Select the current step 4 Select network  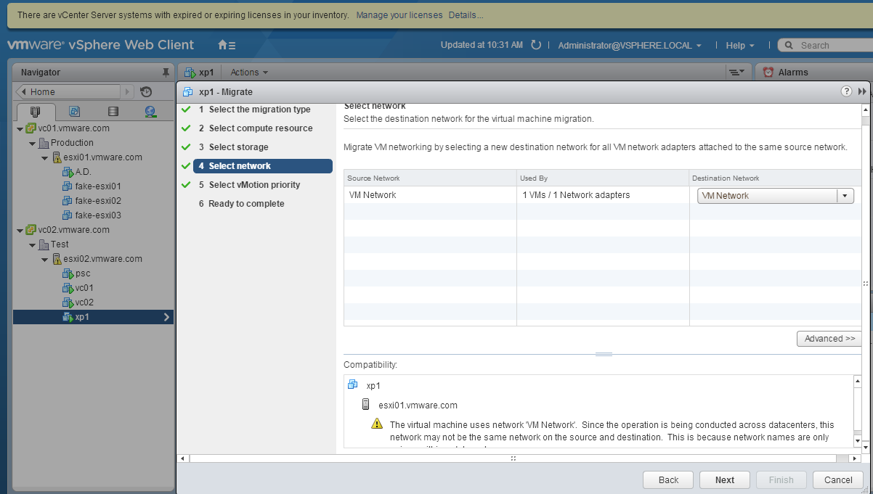[x=263, y=166]
